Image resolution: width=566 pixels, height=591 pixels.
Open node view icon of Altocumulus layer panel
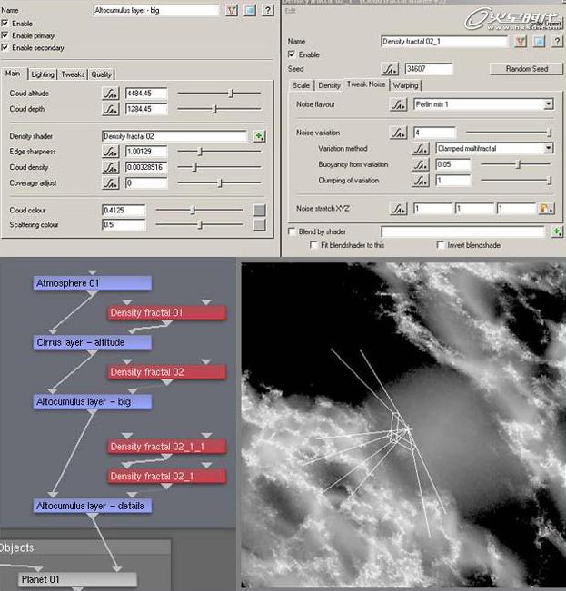250,10
